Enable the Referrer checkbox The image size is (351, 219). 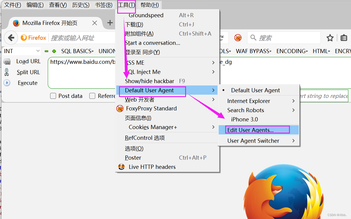coord(92,96)
